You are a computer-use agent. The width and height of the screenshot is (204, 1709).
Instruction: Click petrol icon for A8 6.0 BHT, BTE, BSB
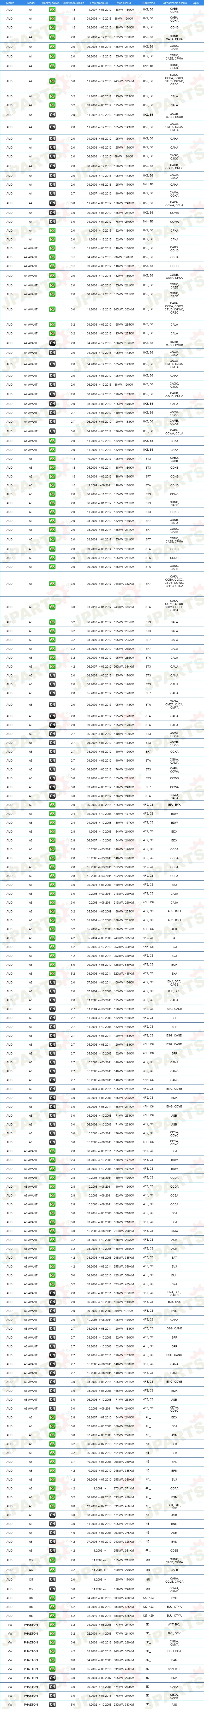(x=52, y=1506)
